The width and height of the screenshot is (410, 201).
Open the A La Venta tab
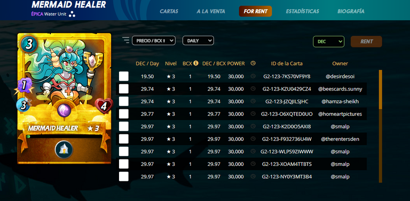pos(211,11)
